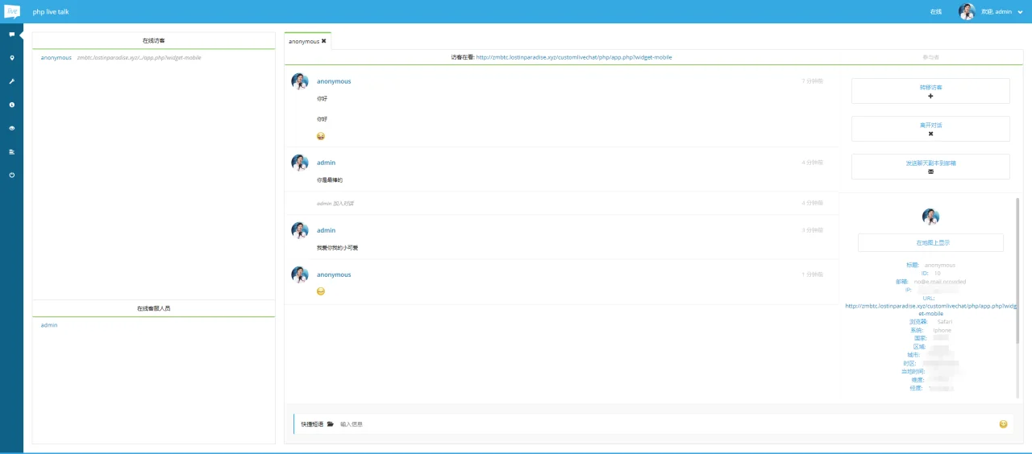Open the wrench settings sidebar icon
The image size is (1032, 454).
coord(12,81)
